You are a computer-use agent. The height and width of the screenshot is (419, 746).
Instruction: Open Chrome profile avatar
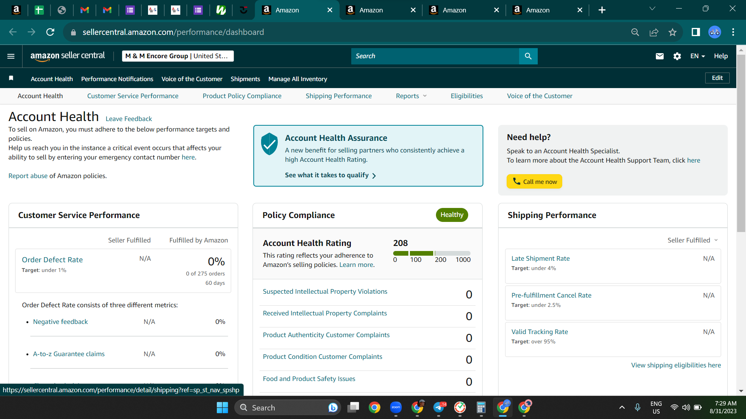[715, 32]
